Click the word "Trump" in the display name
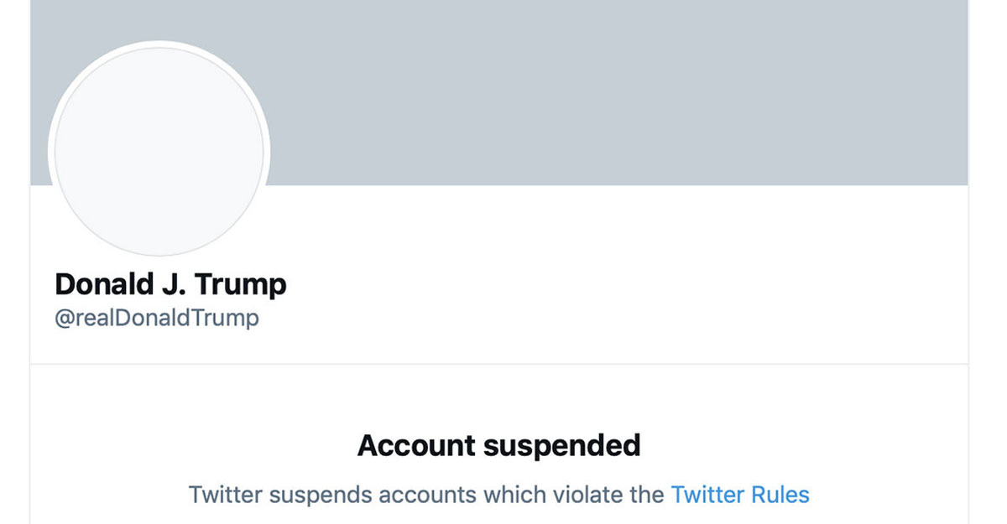 (241, 285)
